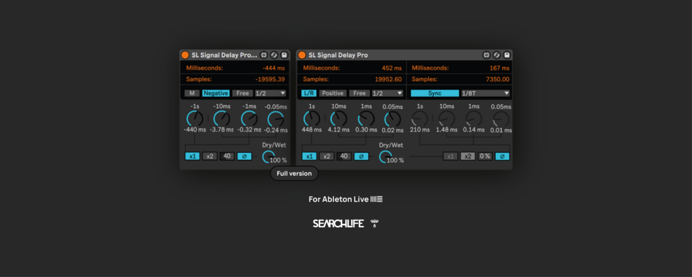Adjust the 1s knob showing 210 ms
Viewport: 692px width, 277px height.
420,119
